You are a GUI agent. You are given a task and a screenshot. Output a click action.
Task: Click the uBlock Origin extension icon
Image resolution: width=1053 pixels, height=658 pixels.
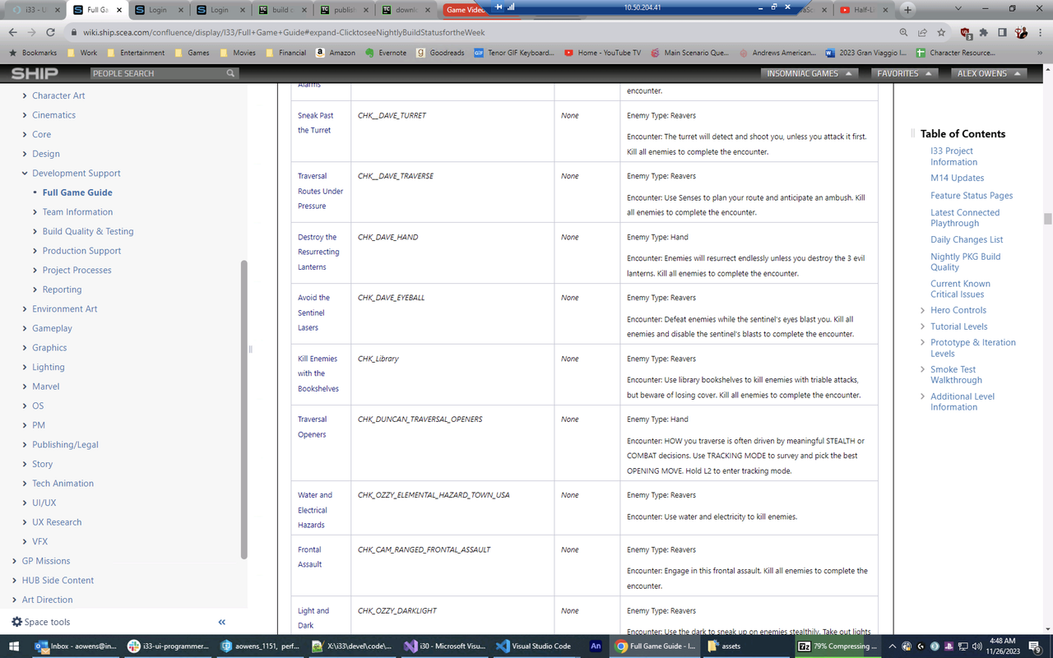pos(965,33)
